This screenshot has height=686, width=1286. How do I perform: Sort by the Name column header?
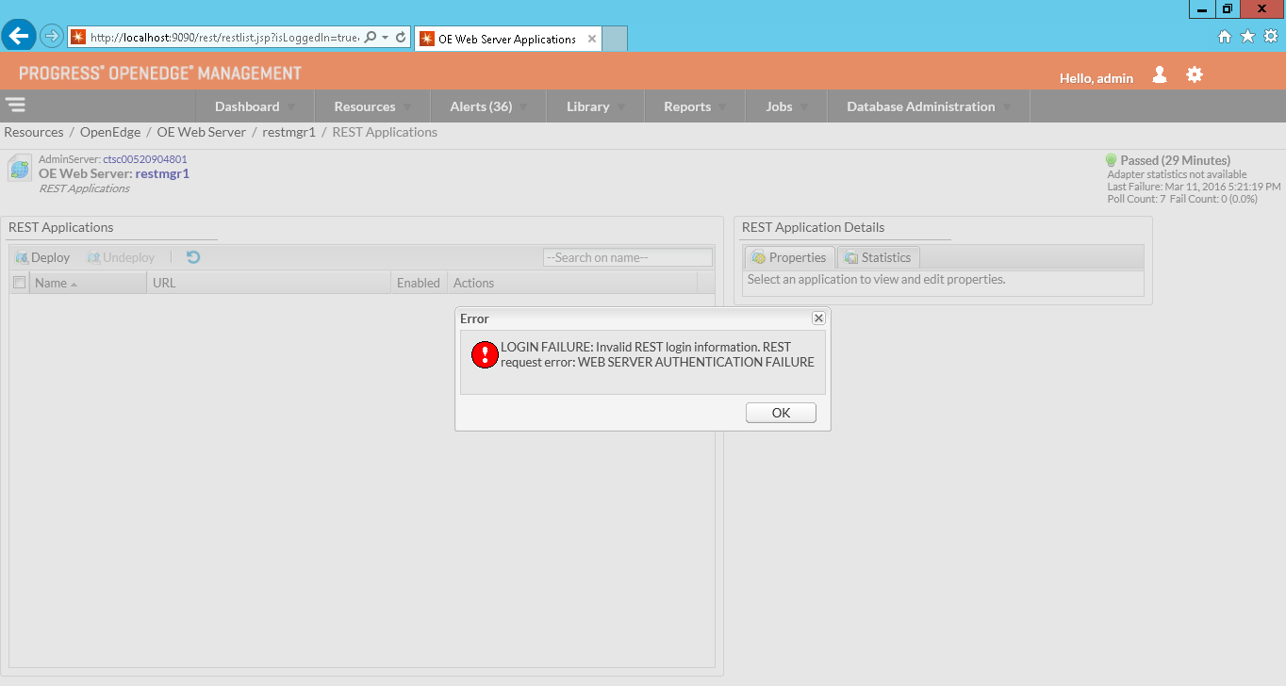[x=88, y=283]
